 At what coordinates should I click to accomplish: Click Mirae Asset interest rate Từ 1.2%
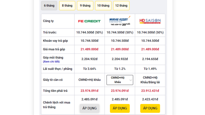tap(120, 69)
